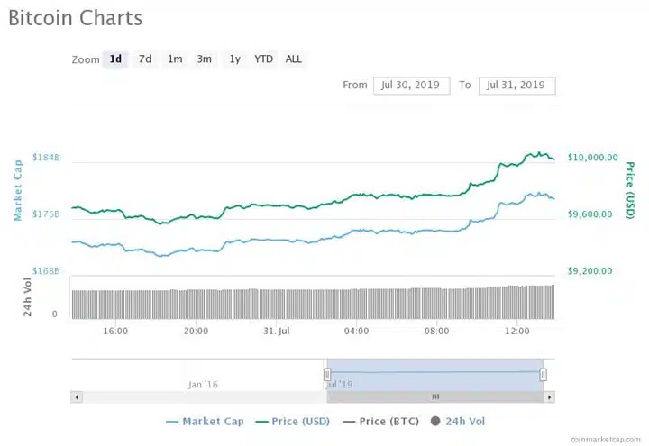Click the $176B market cap axis label
Screen dimensions: 649x446
click(46, 214)
